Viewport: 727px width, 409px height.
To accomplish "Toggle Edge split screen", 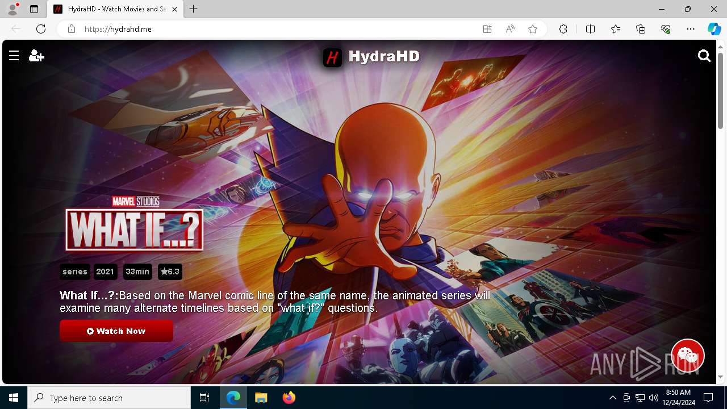I will (590, 29).
